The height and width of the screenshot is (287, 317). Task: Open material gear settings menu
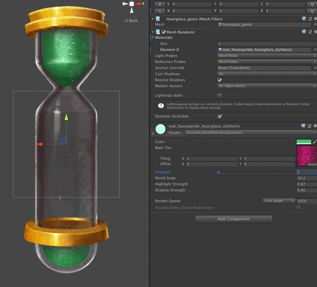point(315,126)
